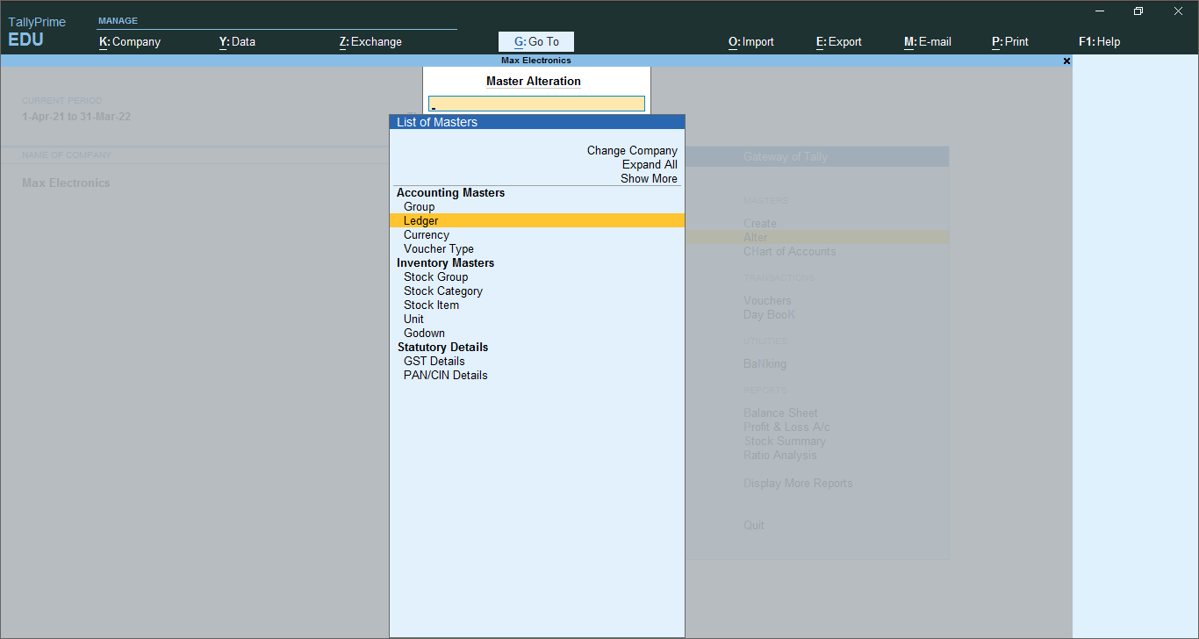Open the Exchange menu
The width and height of the screenshot is (1199, 639).
pos(370,41)
